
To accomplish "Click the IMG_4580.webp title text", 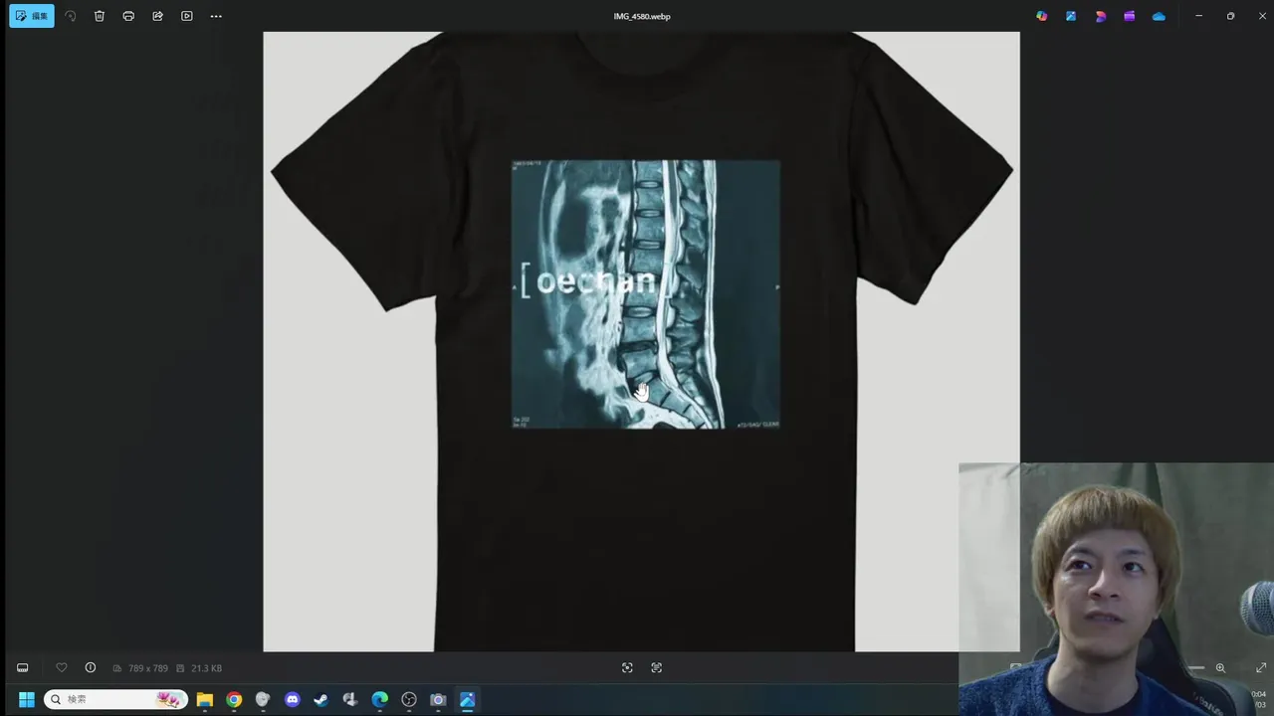I will point(642,16).
